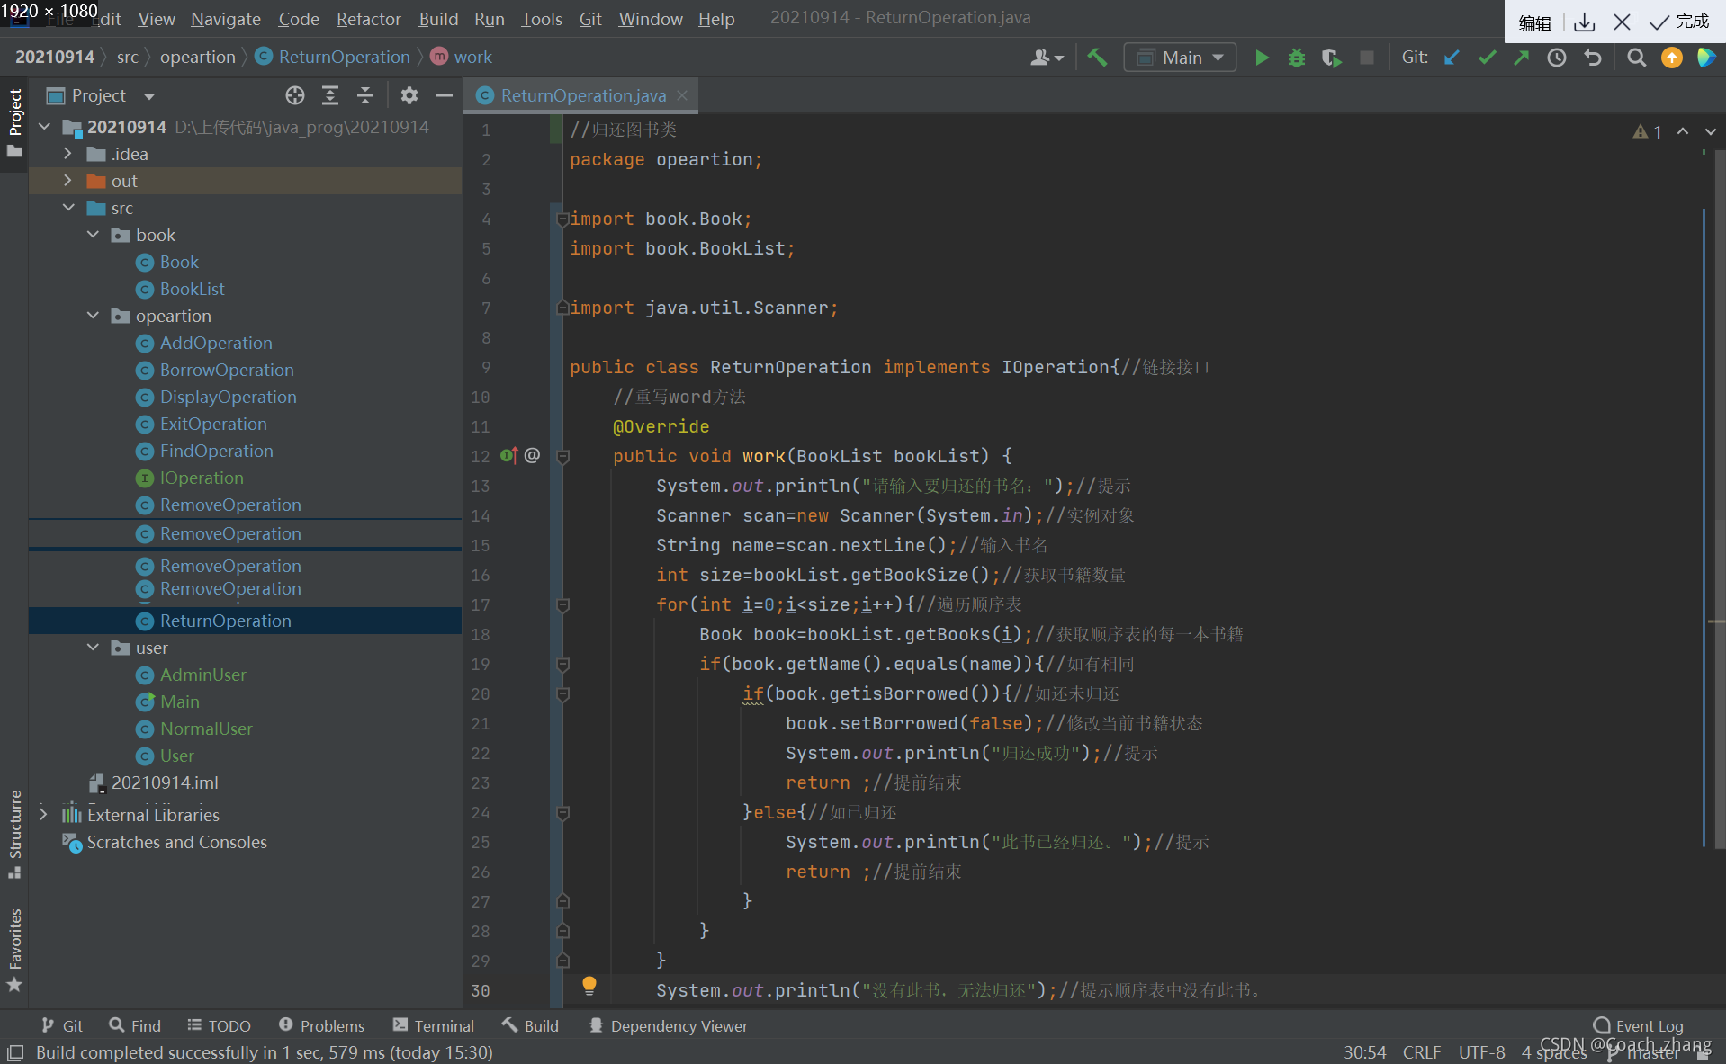Select opened file with crosshair locate icon
The image size is (1726, 1064).
(295, 95)
